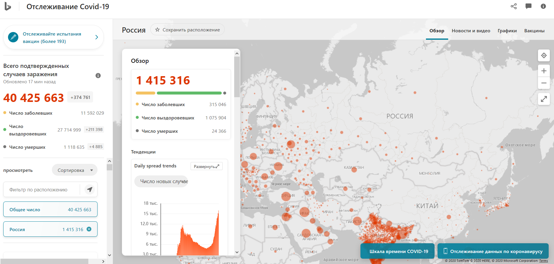Click info icon beside total confirmed cases

[x=98, y=76]
